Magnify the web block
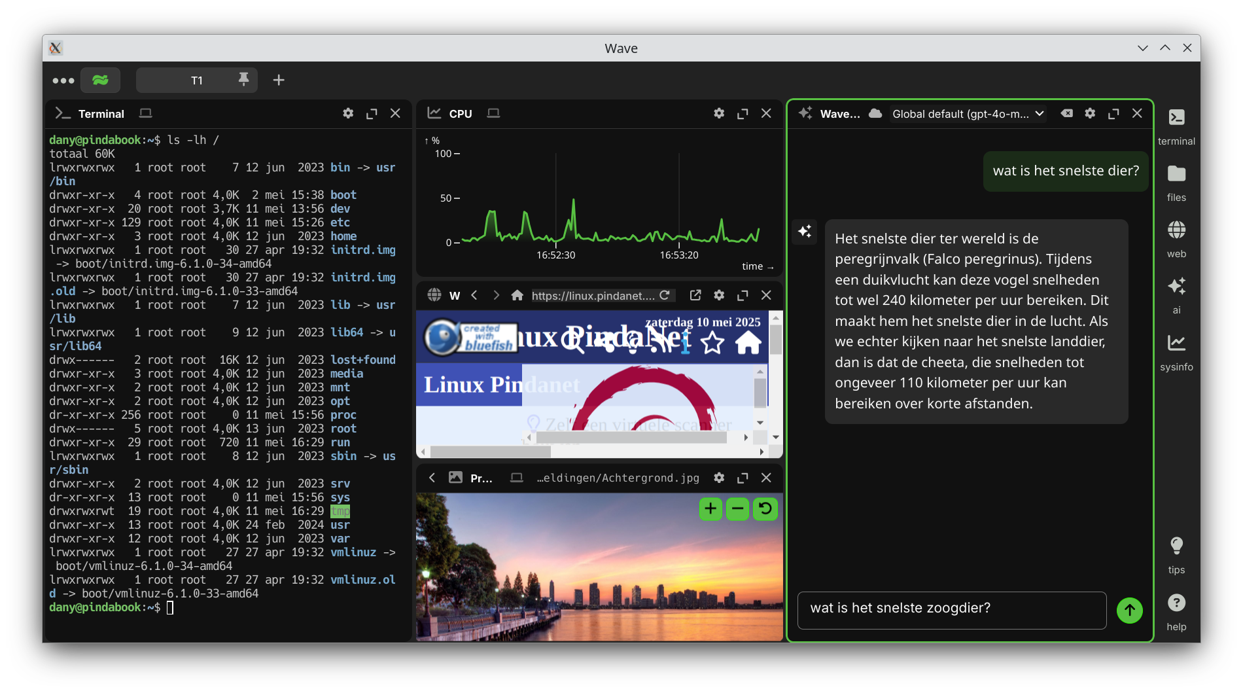 743,295
